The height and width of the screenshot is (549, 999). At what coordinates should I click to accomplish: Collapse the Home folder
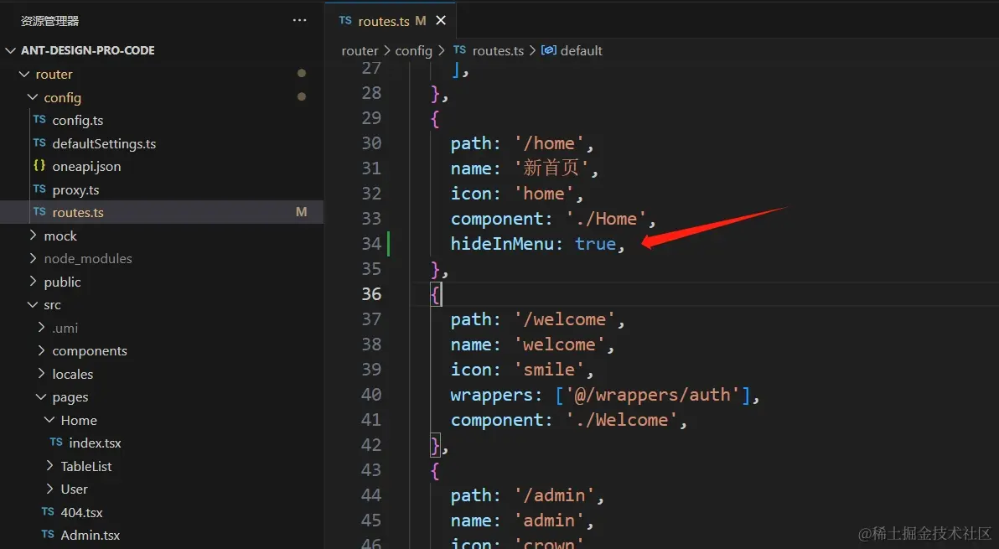click(49, 421)
